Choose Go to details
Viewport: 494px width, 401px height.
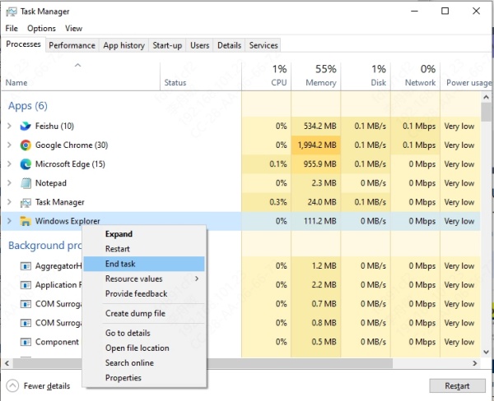pyautogui.click(x=144, y=333)
